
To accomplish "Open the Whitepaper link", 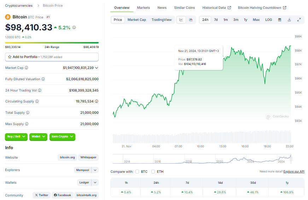I will (x=88, y=157).
